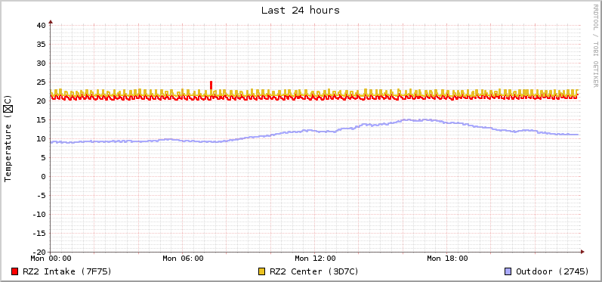The image size is (602, 282).
Task: Click the Mon 06:00 time axis label
Action: (x=183, y=259)
